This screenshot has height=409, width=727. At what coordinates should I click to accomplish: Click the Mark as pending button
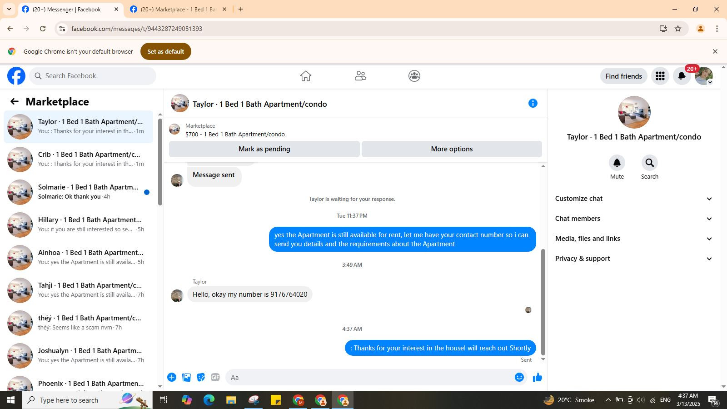point(264,149)
